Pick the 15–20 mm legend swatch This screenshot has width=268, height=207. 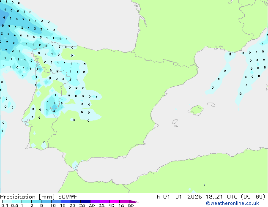[66, 202]
